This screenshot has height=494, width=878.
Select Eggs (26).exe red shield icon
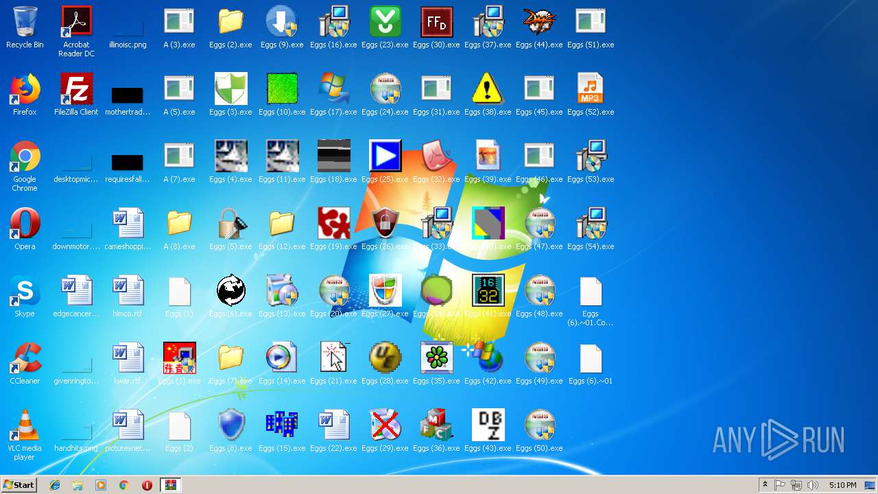tap(385, 229)
